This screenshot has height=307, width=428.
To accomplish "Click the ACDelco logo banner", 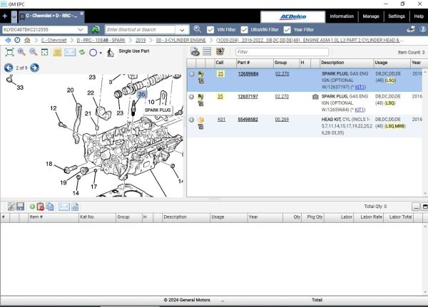I will click(293, 16).
